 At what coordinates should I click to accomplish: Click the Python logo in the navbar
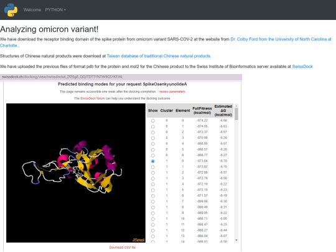point(11,10)
